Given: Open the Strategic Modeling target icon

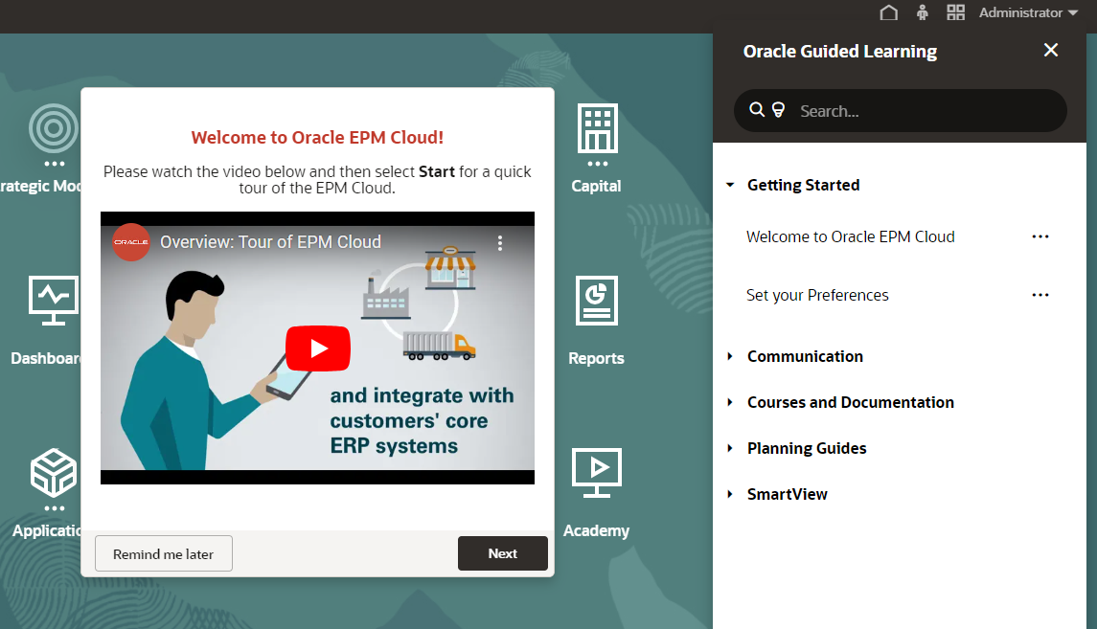Looking at the screenshot, I should pos(53,128).
